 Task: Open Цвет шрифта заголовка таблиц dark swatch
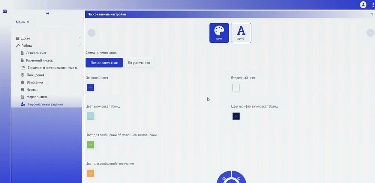[236, 116]
